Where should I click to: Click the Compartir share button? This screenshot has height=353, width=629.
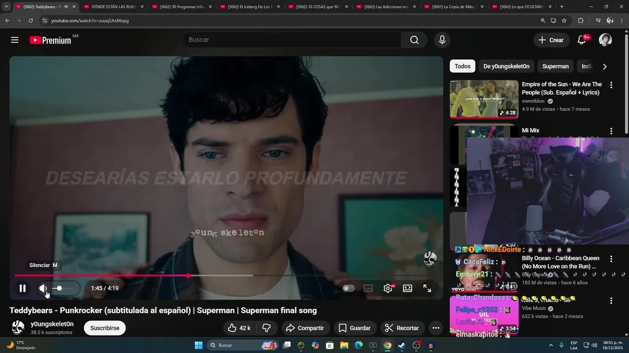click(x=305, y=328)
